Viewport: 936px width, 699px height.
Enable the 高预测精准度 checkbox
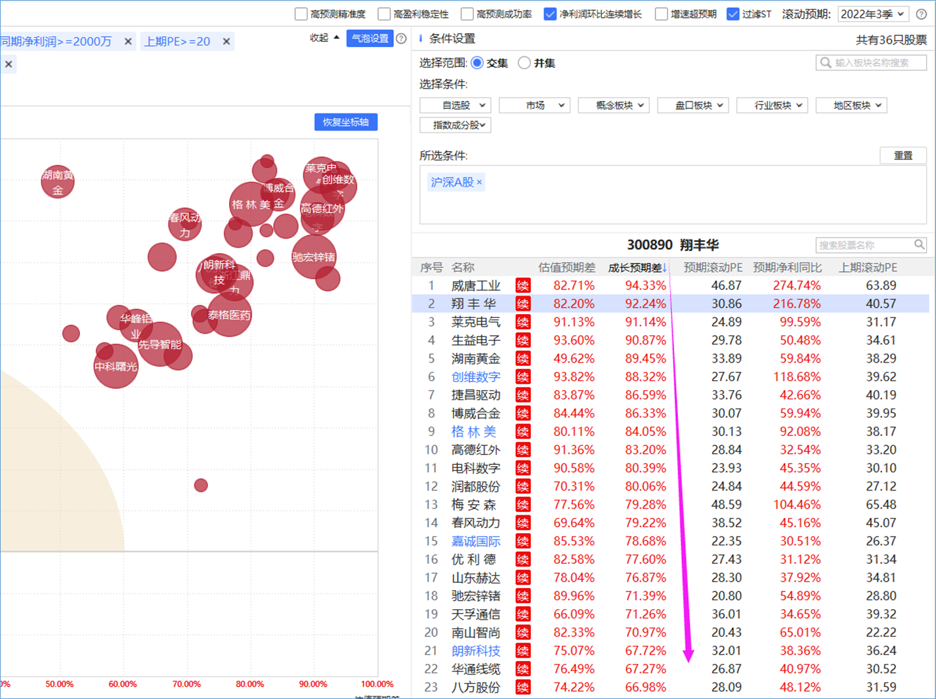click(x=301, y=14)
